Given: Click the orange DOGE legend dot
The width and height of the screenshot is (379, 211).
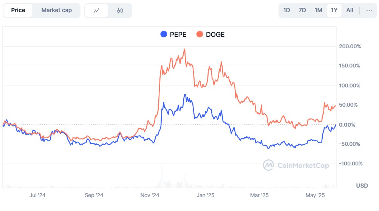Looking at the screenshot, I should [x=200, y=34].
